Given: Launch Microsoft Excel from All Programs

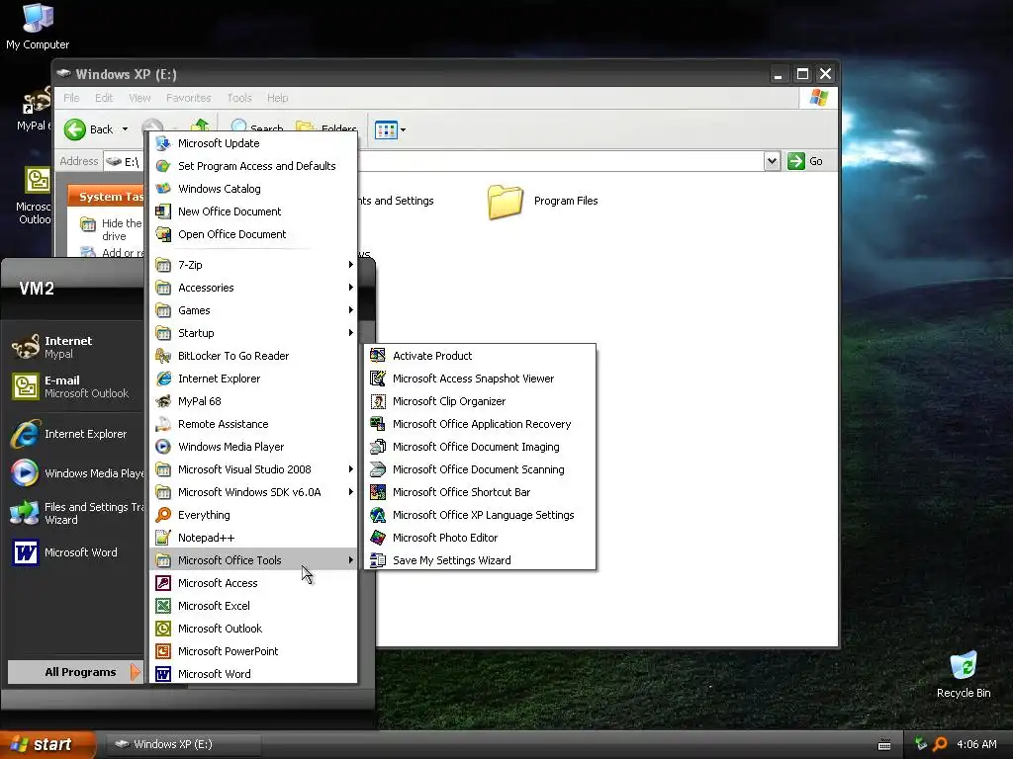Looking at the screenshot, I should pos(254,606).
